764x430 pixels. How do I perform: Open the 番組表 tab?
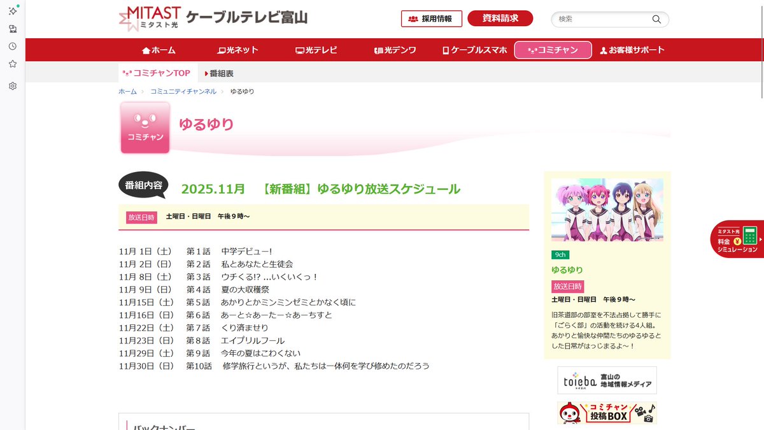[x=220, y=73]
